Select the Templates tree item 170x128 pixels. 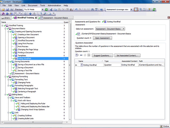tap(22, 55)
